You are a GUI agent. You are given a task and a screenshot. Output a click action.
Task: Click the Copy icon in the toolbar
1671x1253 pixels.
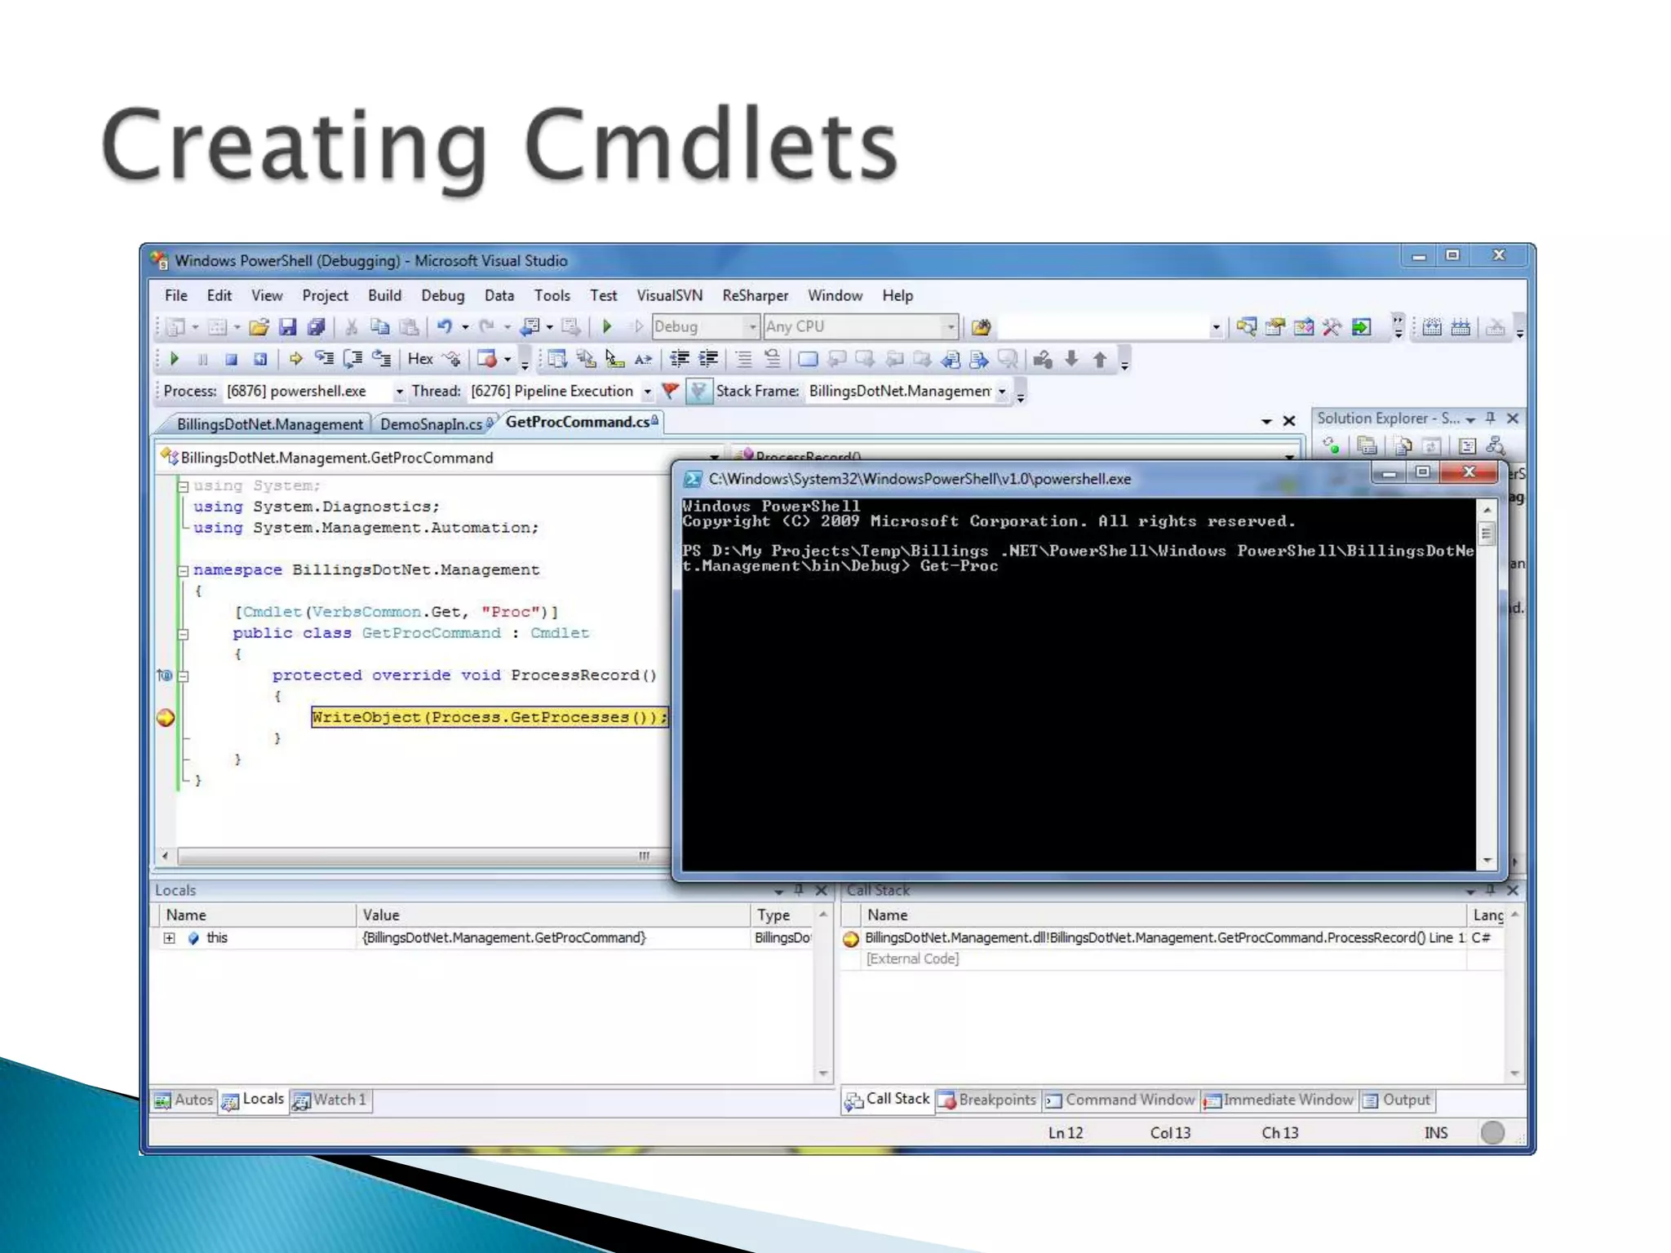point(379,327)
